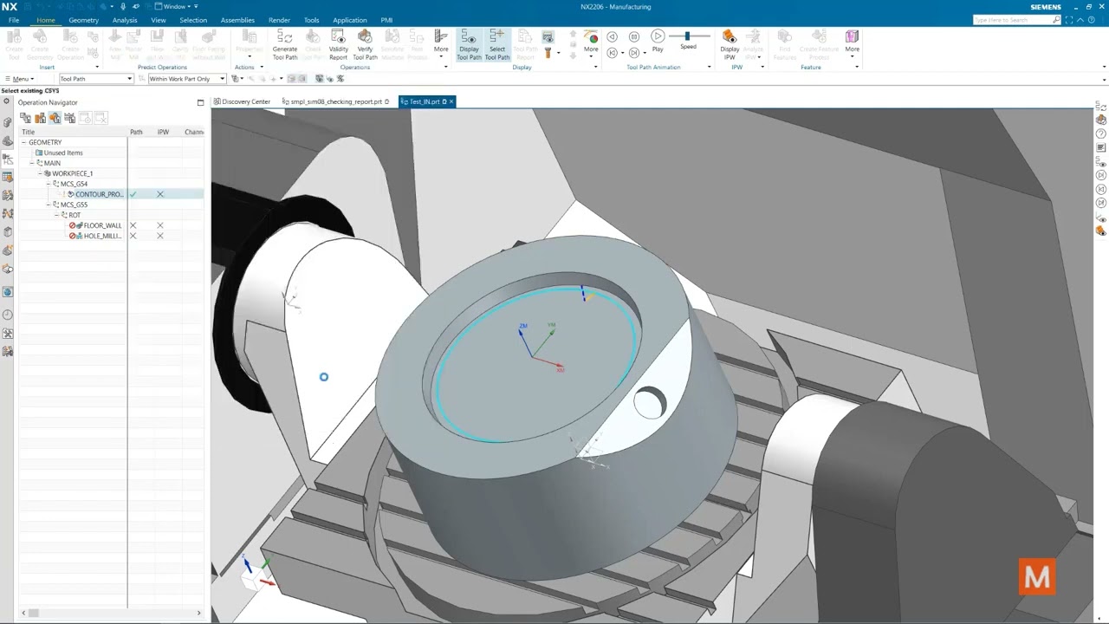This screenshot has width=1109, height=624.
Task: Open resource bar settings gear icon
Action: tap(7, 102)
